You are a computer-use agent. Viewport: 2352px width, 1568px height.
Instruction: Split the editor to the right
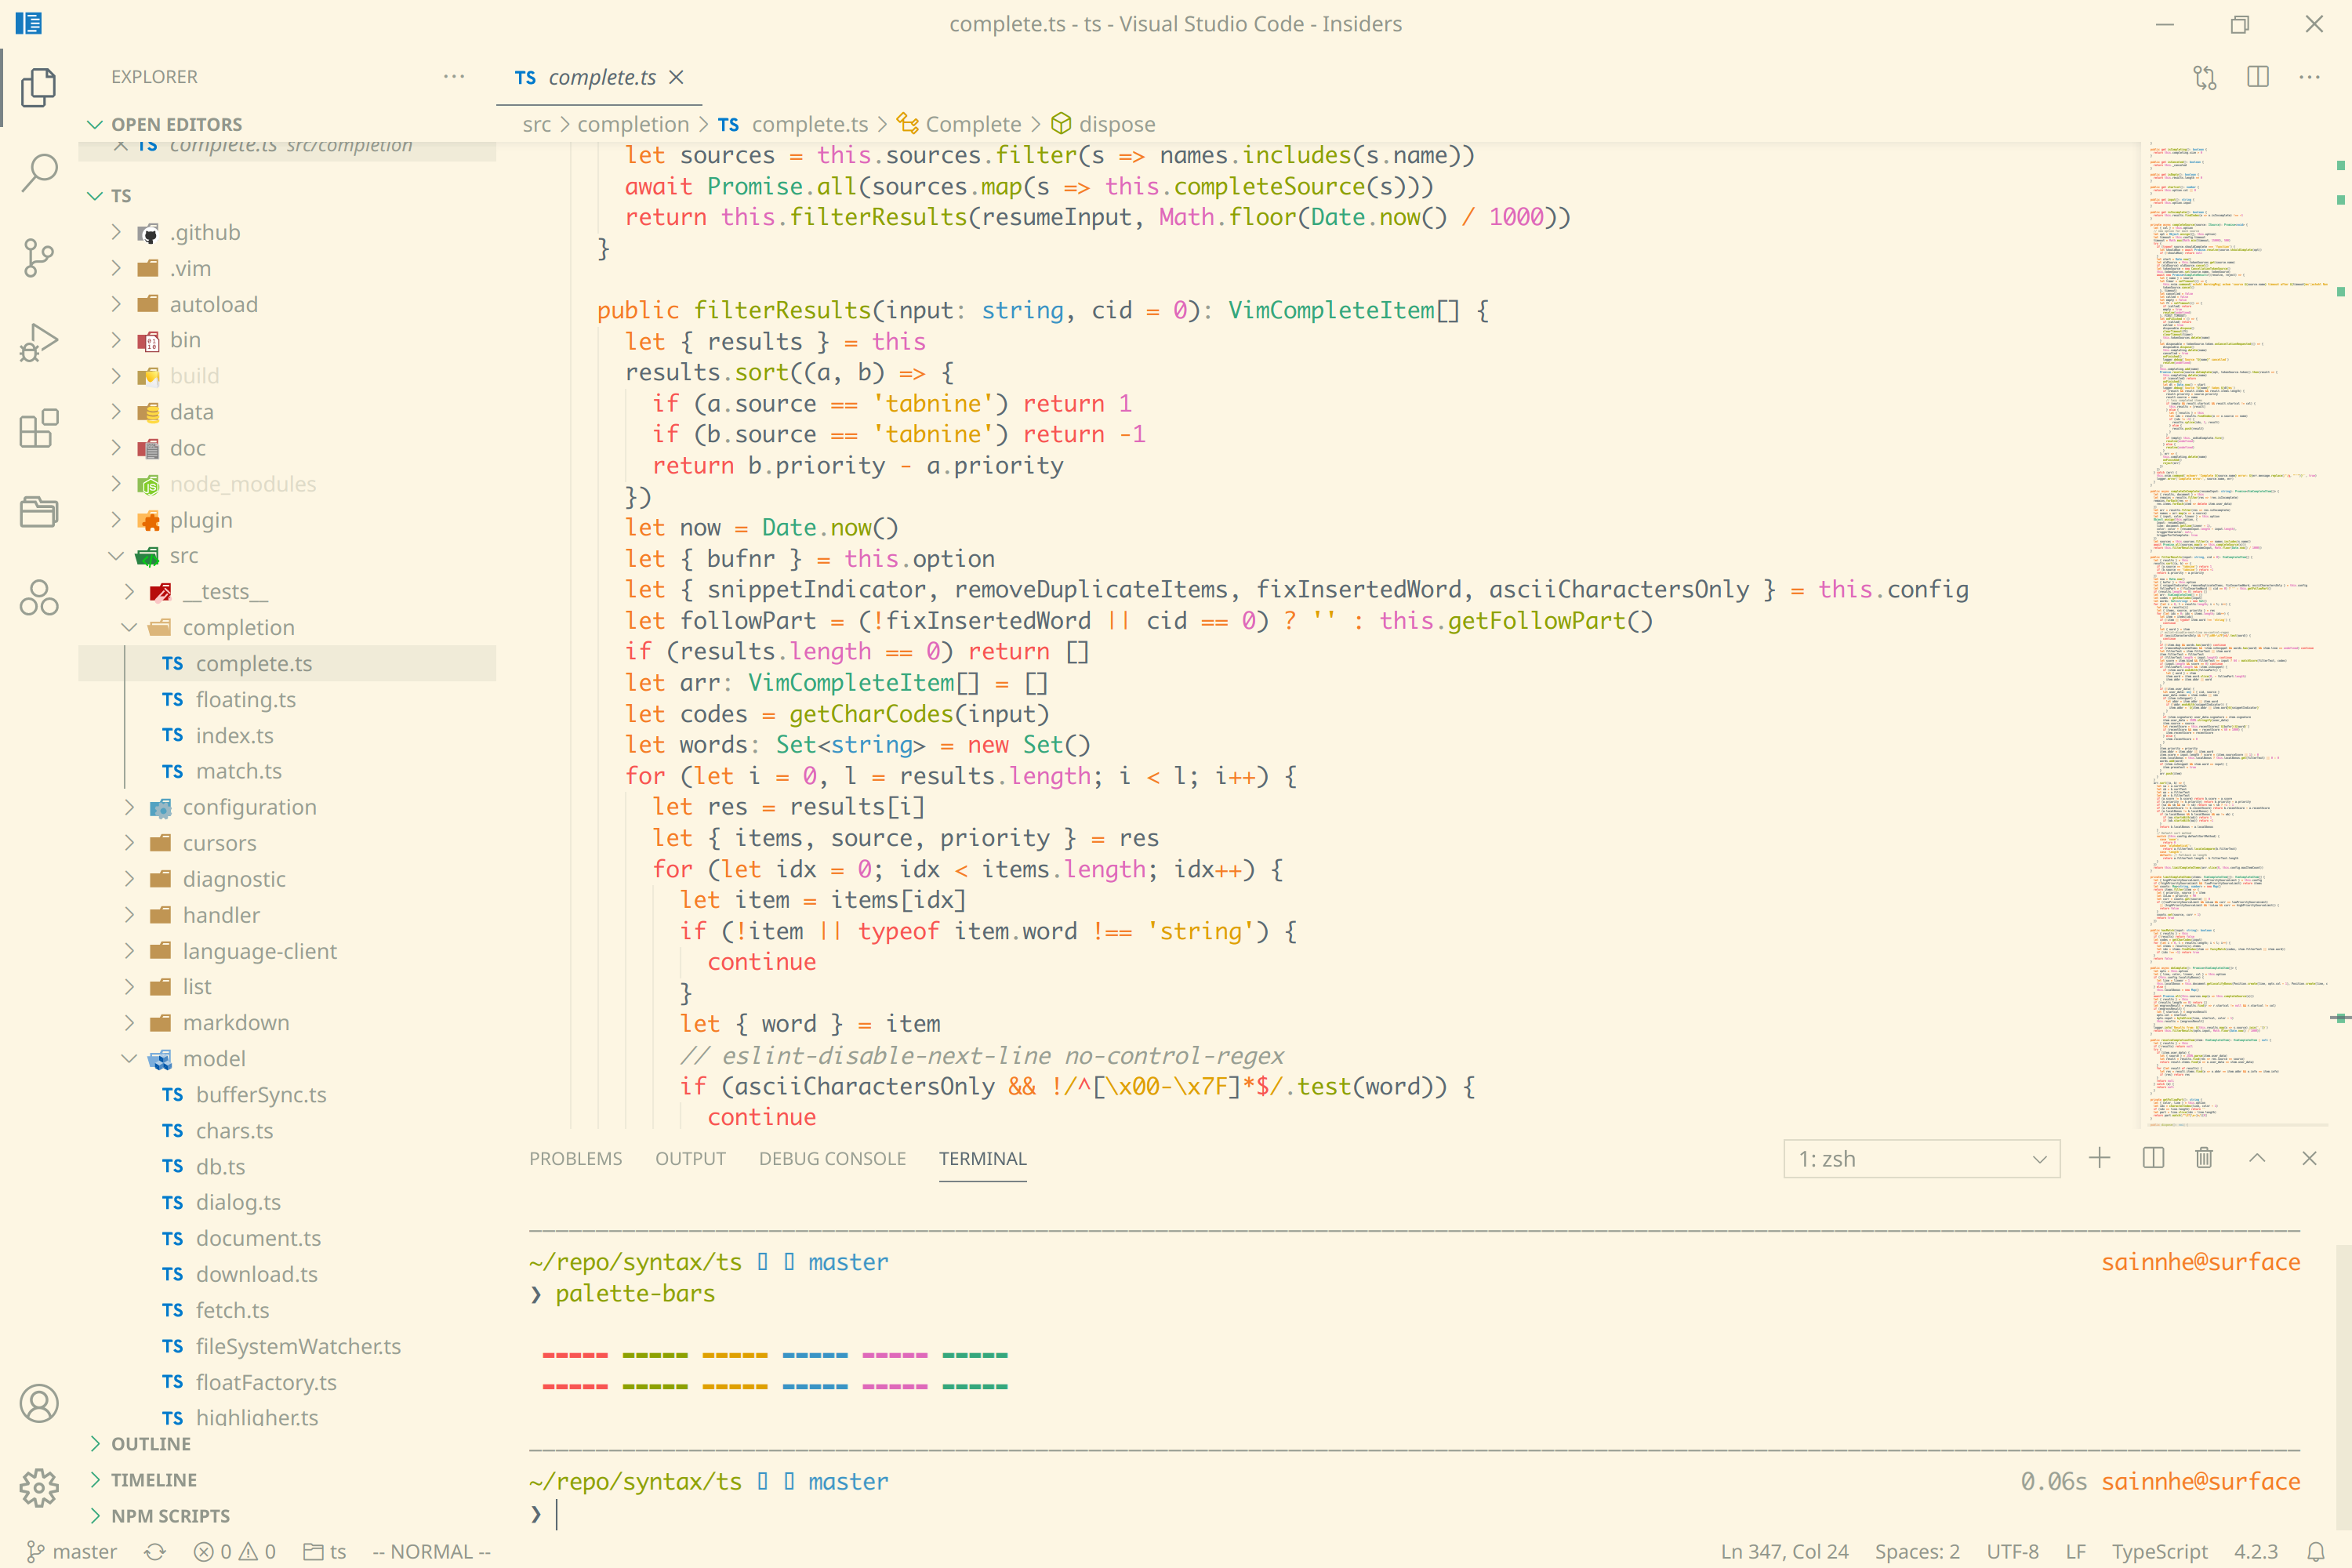(2257, 77)
